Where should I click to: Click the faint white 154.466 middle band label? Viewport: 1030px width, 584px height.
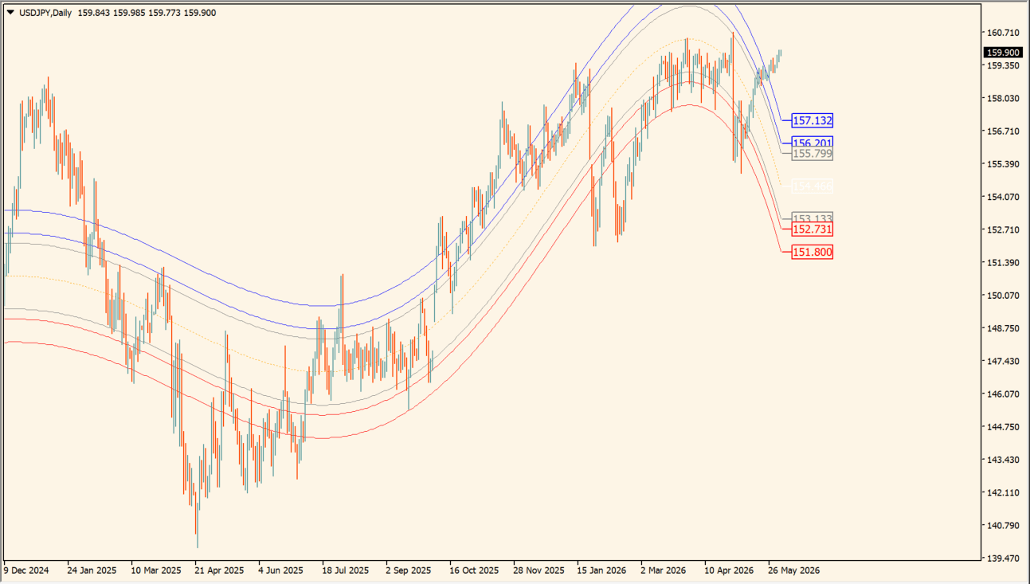(812, 186)
